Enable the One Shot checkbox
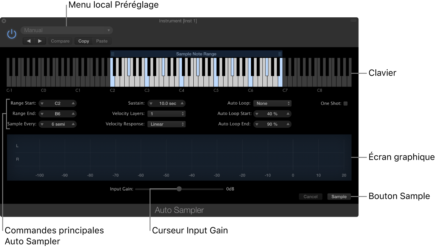439x248 pixels. pos(345,103)
